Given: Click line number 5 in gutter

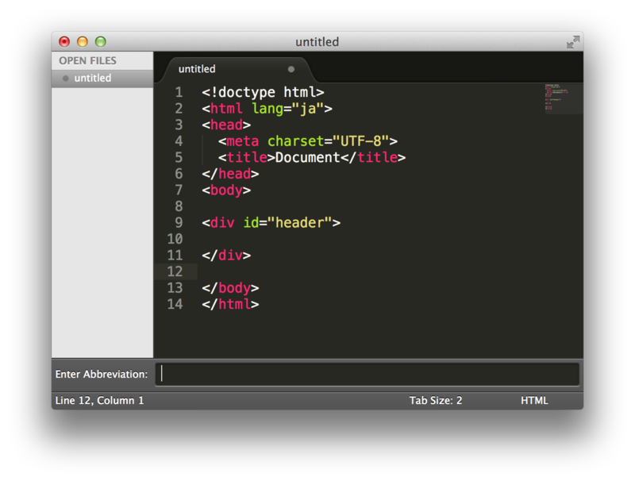Looking at the screenshot, I should pos(179,157).
